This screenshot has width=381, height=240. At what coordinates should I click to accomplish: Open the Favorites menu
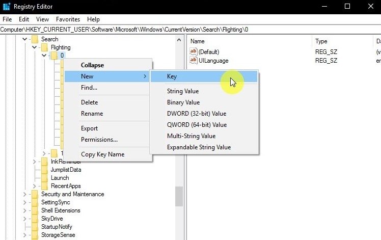click(x=68, y=19)
